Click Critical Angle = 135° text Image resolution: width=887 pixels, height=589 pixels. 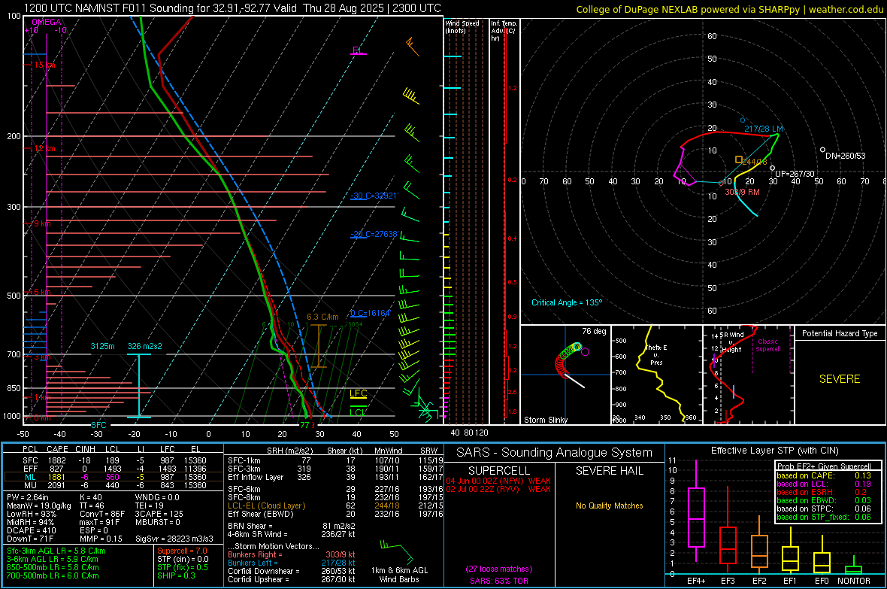pos(567,302)
